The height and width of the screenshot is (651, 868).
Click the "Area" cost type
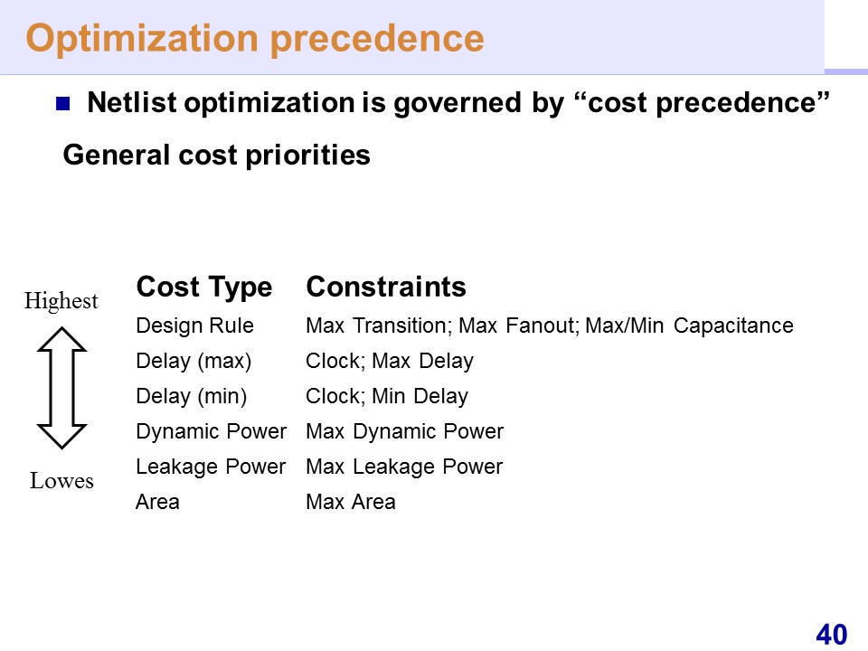157,502
